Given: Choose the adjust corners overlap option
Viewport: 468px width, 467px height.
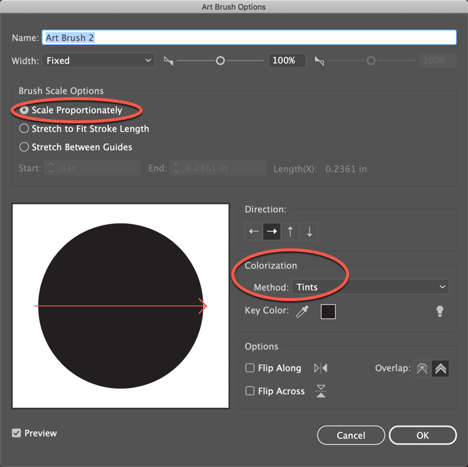Looking at the screenshot, I should tap(440, 369).
